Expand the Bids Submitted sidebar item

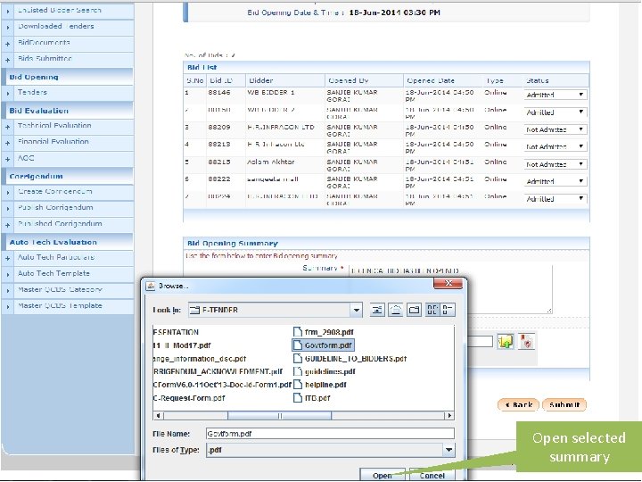click(7, 60)
